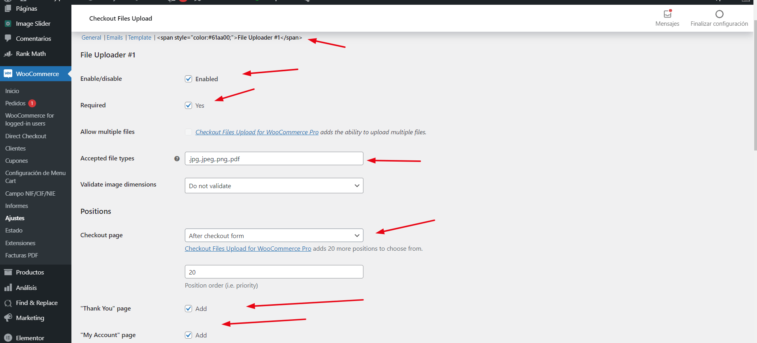This screenshot has height=343, width=757.
Task: Click the Marketing megaphone icon
Action: (x=8, y=318)
